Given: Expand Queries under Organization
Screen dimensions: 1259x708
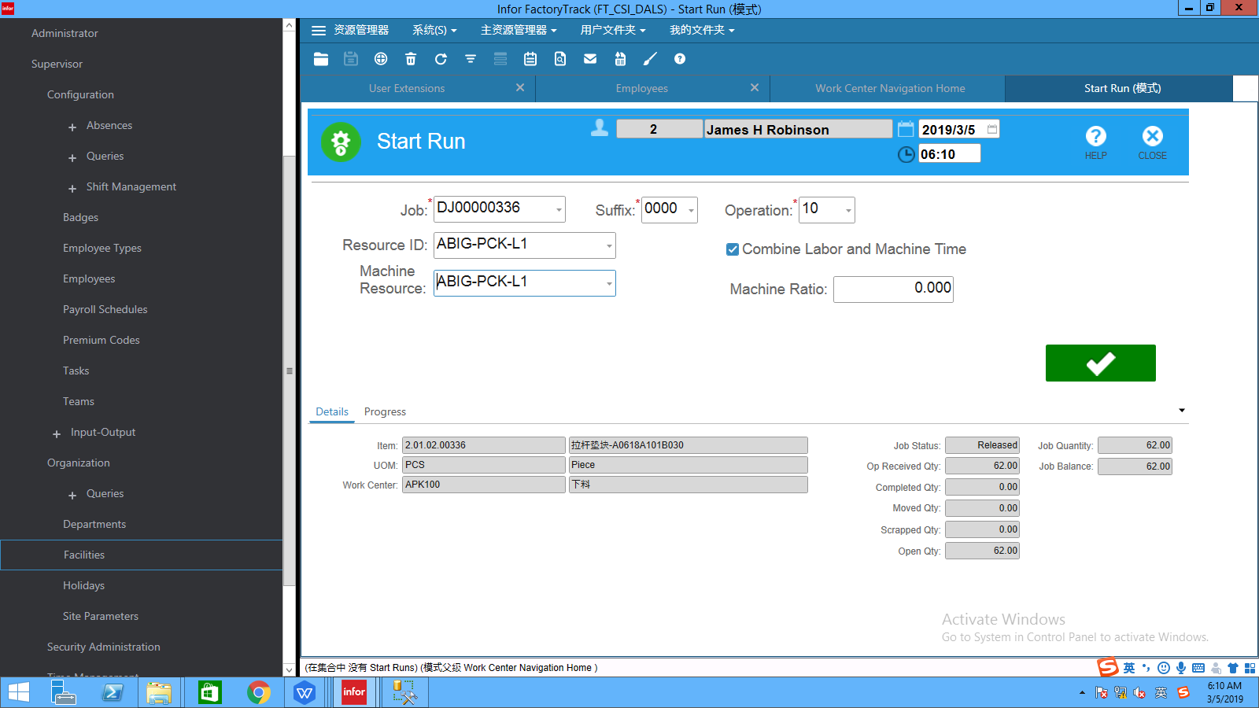Looking at the screenshot, I should [72, 495].
